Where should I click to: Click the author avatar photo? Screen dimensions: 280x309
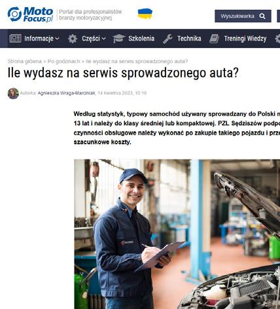coord(13,93)
